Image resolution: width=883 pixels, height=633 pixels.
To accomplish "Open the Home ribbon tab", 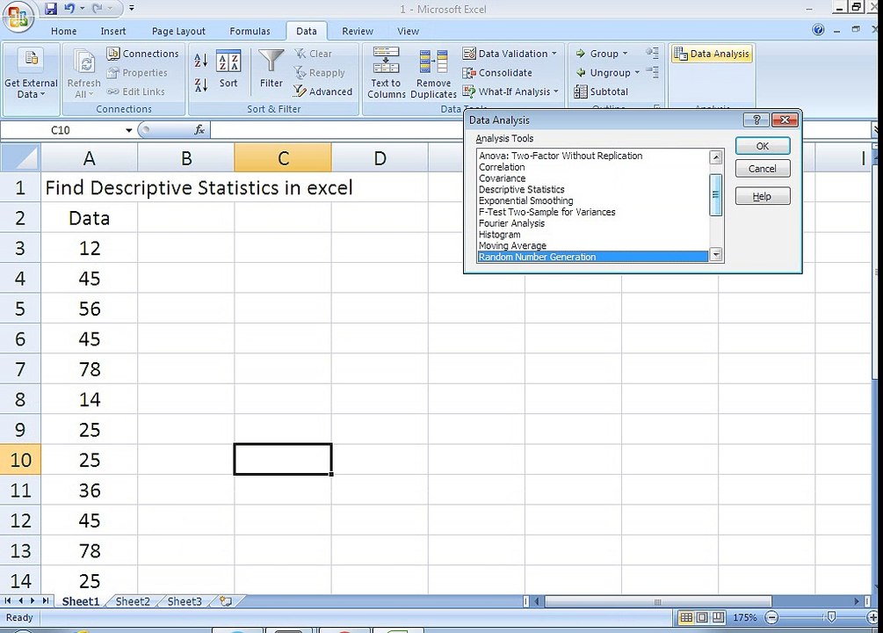I will click(x=63, y=31).
